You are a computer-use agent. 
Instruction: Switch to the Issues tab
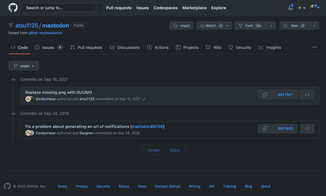[49, 47]
